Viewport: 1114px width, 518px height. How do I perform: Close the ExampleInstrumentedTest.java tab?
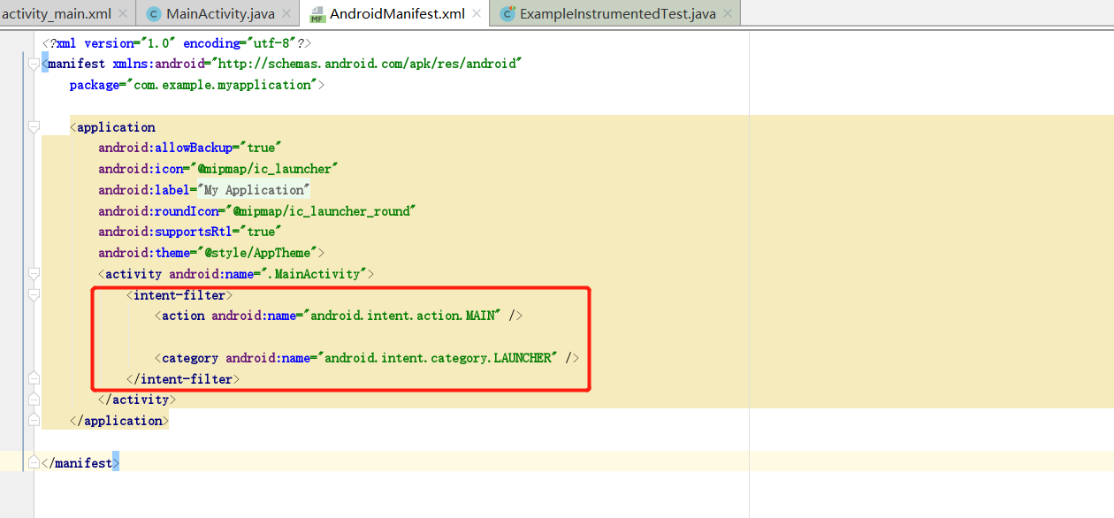[x=728, y=14]
